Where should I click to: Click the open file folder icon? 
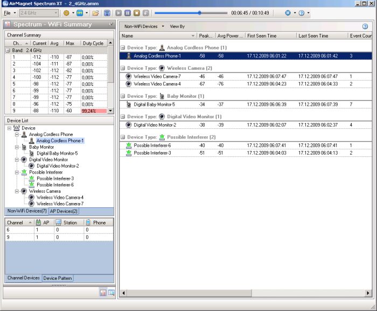pos(95,12)
